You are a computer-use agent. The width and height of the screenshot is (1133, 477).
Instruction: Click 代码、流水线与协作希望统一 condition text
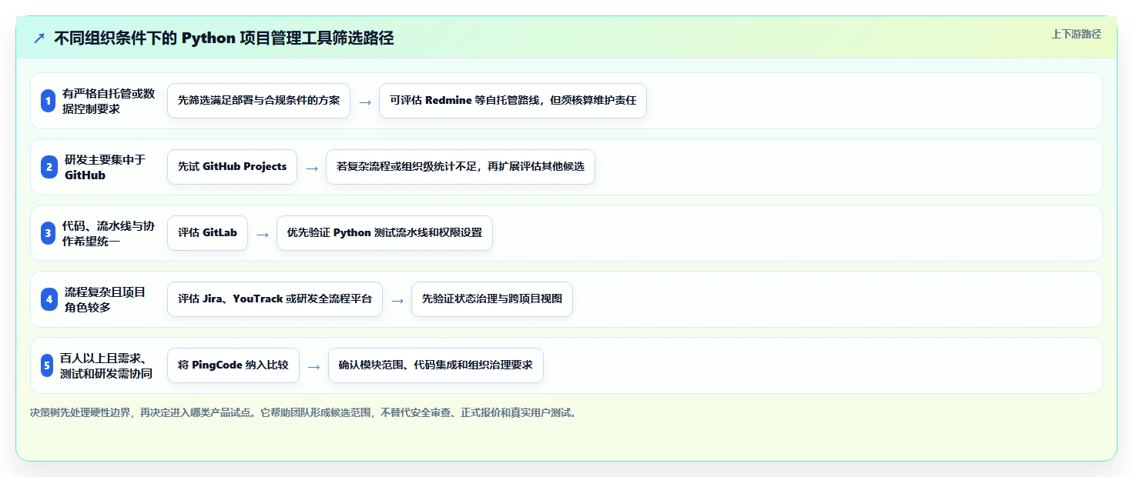[x=109, y=233]
